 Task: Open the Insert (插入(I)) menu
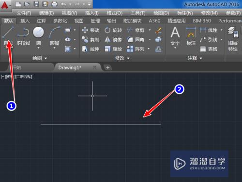coord(92,13)
